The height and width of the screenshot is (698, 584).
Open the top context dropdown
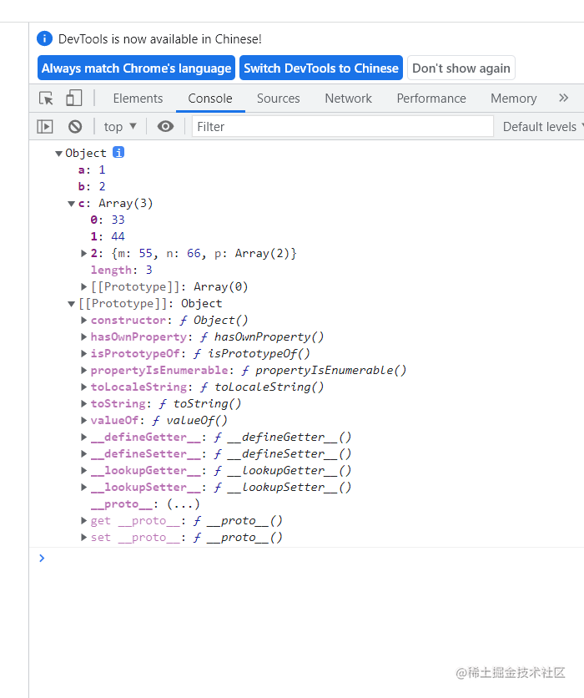tap(120, 127)
